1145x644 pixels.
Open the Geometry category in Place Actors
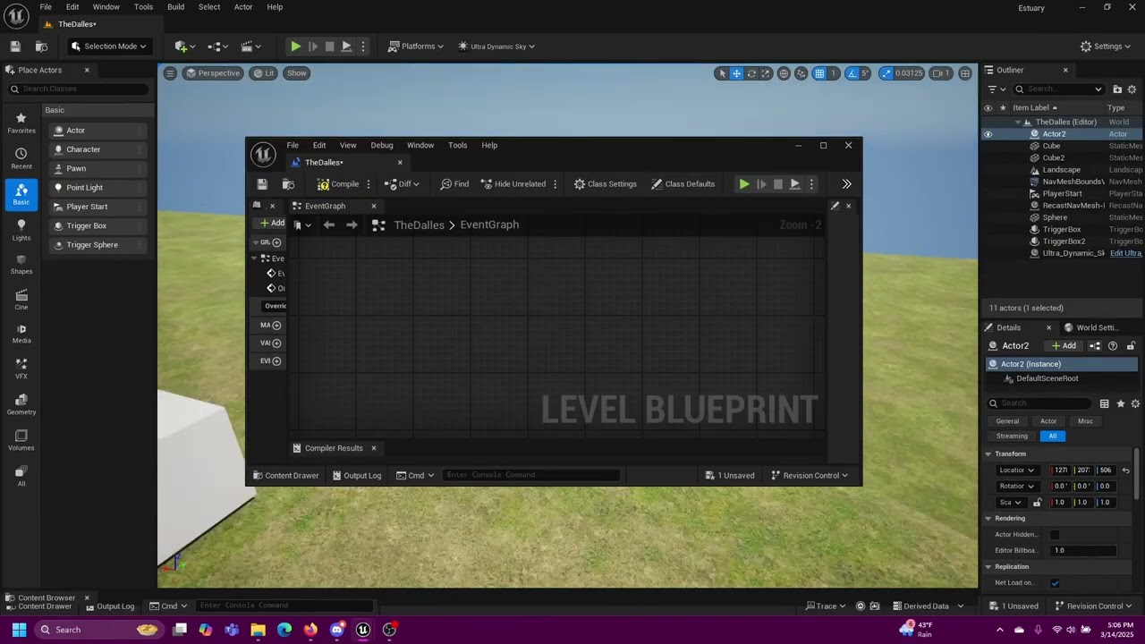pos(21,404)
